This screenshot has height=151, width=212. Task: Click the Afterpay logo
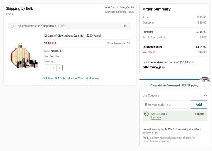[x=152, y=67]
